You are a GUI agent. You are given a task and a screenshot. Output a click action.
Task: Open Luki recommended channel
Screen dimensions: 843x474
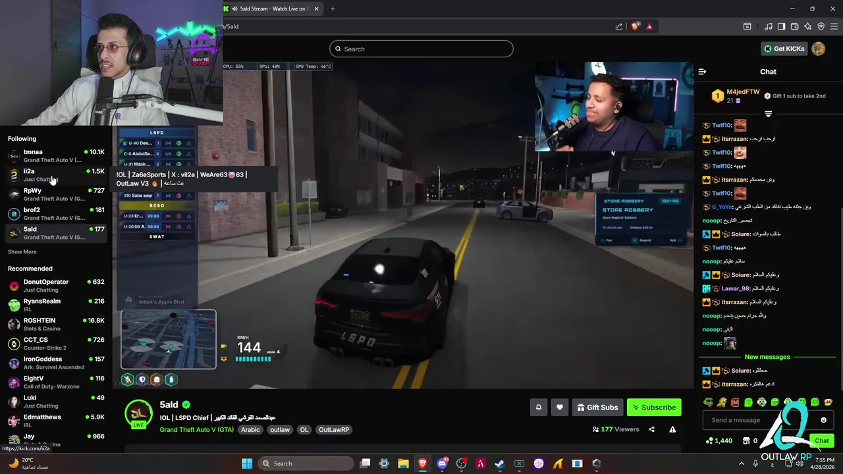pos(56,402)
